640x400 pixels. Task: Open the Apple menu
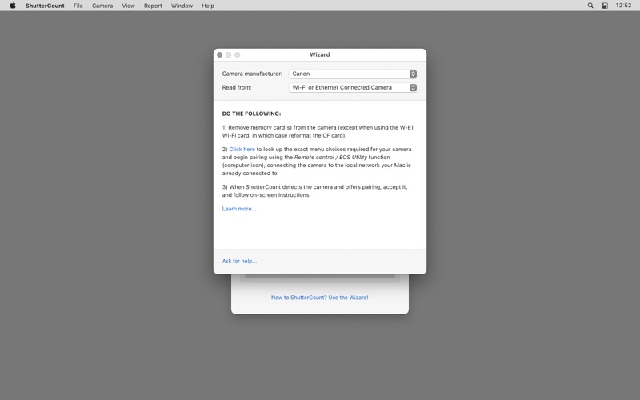[x=13, y=6]
